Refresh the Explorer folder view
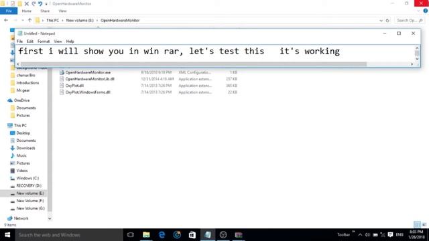Viewport: 429px width, 241px height. point(387,21)
